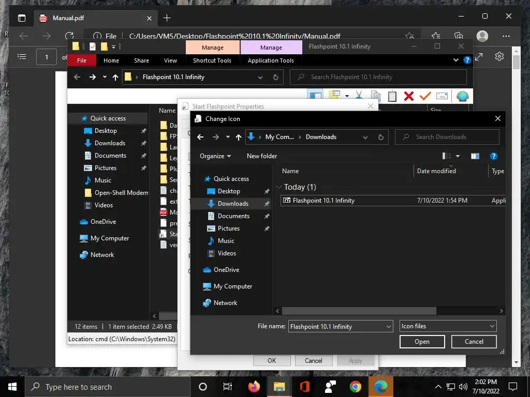
Task: Toggle the preview pane in Change Icon dialog
Action: 475,156
